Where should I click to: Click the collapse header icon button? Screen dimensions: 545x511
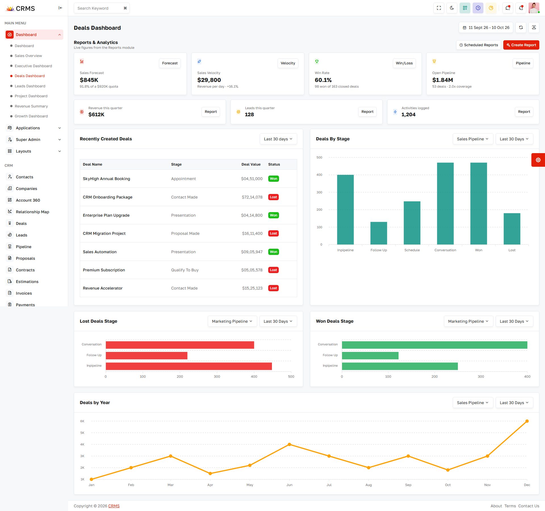tap(534, 28)
